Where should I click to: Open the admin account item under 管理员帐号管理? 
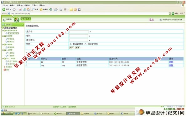pos(13,33)
